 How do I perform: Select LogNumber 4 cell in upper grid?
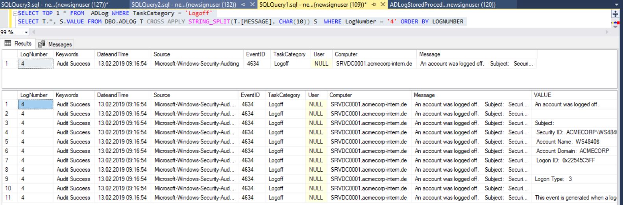(35, 64)
